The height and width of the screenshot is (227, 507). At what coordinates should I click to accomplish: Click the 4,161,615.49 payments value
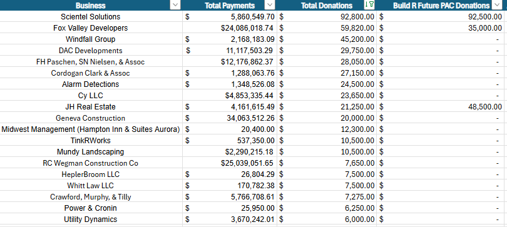click(253, 107)
